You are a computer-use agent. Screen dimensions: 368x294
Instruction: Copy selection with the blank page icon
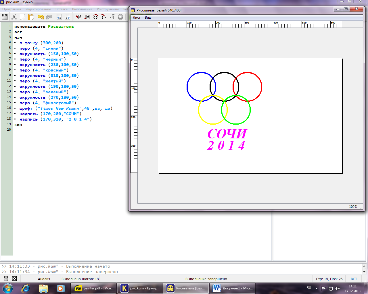coord(22,17)
